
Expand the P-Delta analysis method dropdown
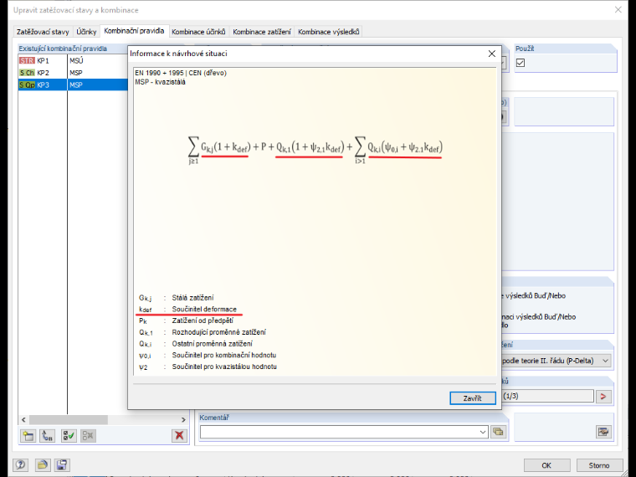605,361
